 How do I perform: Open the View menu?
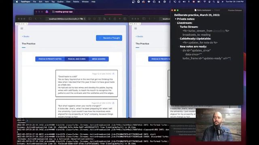coord(68,2)
